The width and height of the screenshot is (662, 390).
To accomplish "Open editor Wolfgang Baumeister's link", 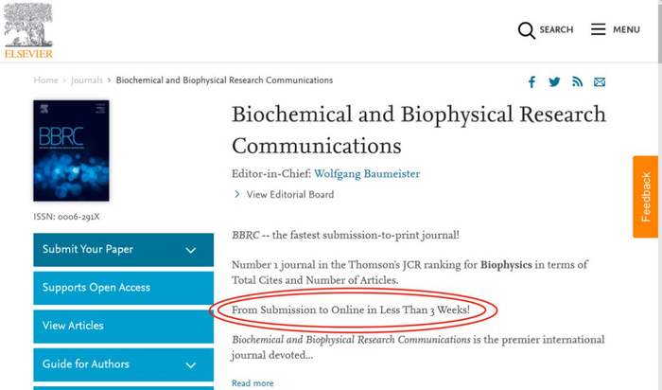I will (367, 173).
